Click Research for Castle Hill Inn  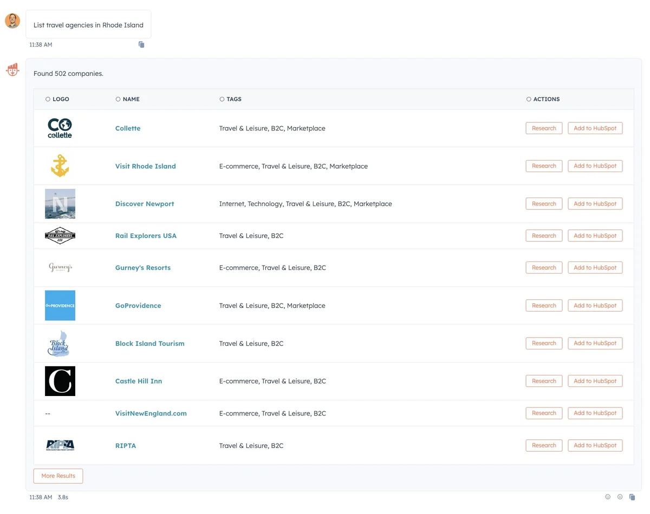[x=544, y=381]
